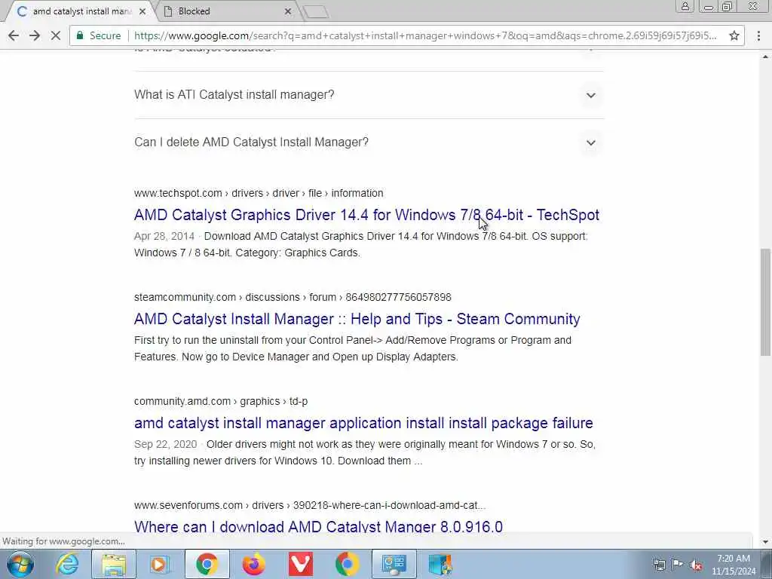Open Steam Community Help and Tips result
The height and width of the screenshot is (579, 772).
(357, 319)
